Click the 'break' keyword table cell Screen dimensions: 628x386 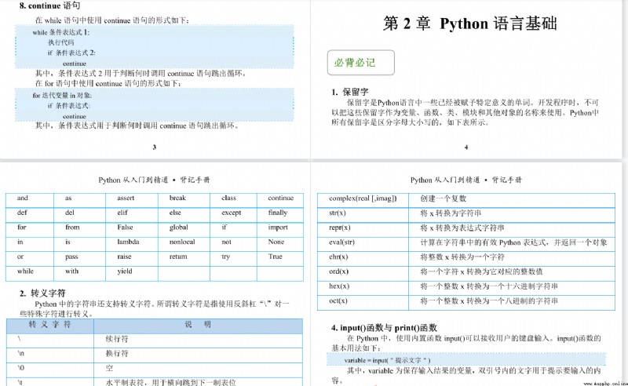point(184,201)
